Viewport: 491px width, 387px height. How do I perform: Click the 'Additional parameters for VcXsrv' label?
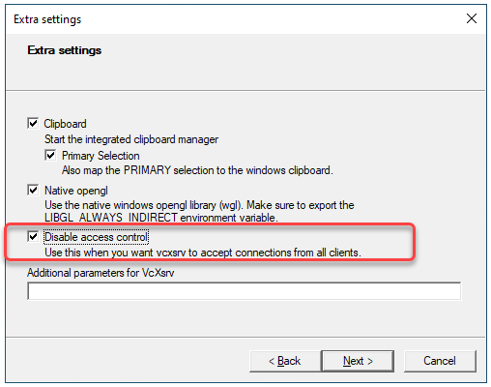101,273
